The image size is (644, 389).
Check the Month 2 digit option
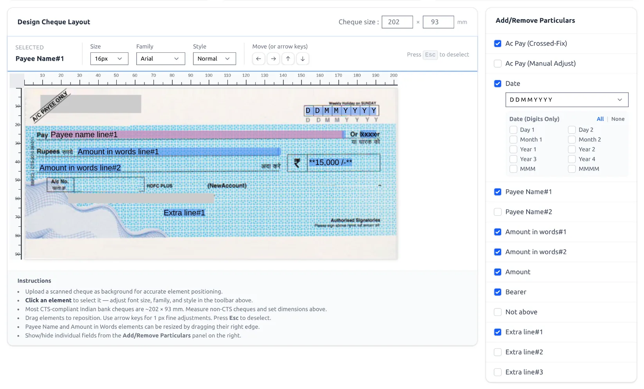572,140
